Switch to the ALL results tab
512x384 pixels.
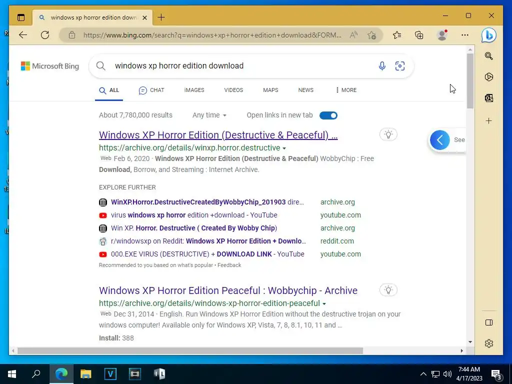point(109,90)
